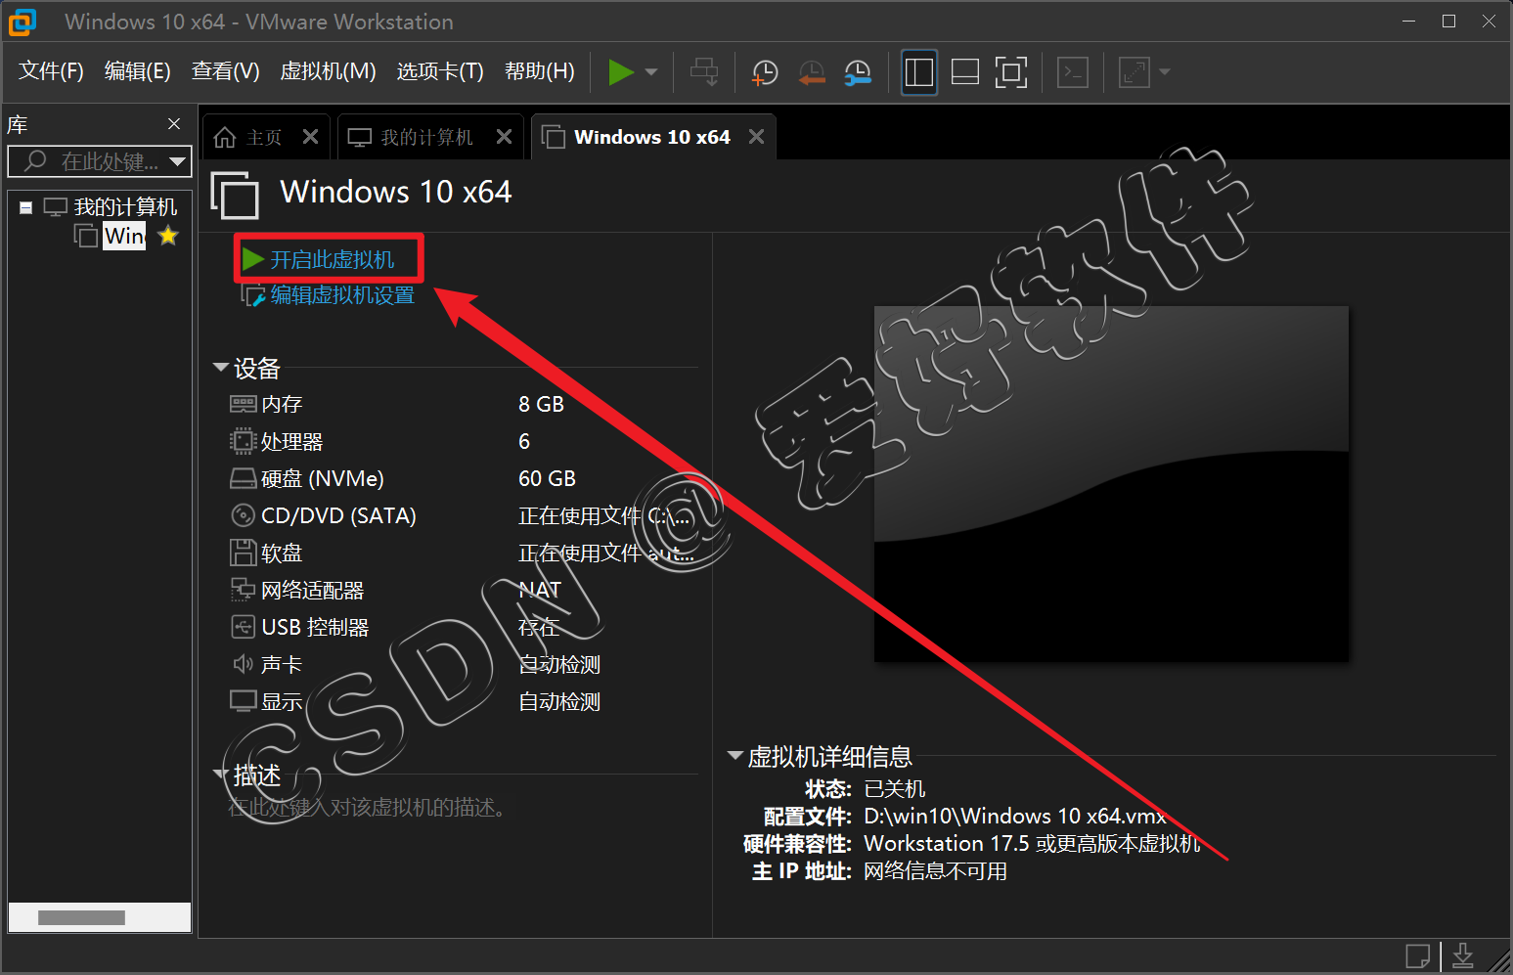
Task: Close the Windows 10 x64 tab
Action: 756,137
